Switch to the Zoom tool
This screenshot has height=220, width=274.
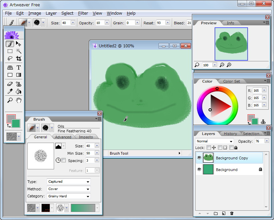click(10, 99)
